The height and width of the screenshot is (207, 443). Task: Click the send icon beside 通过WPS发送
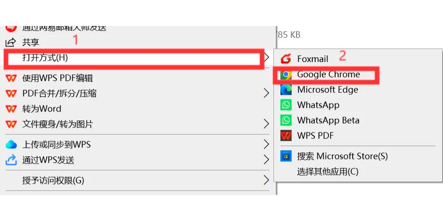tap(11, 160)
